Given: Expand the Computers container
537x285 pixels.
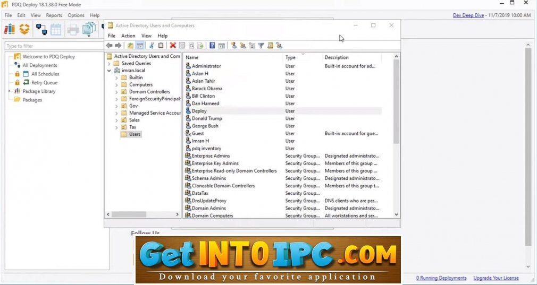Looking at the screenshot, I should (x=116, y=85).
